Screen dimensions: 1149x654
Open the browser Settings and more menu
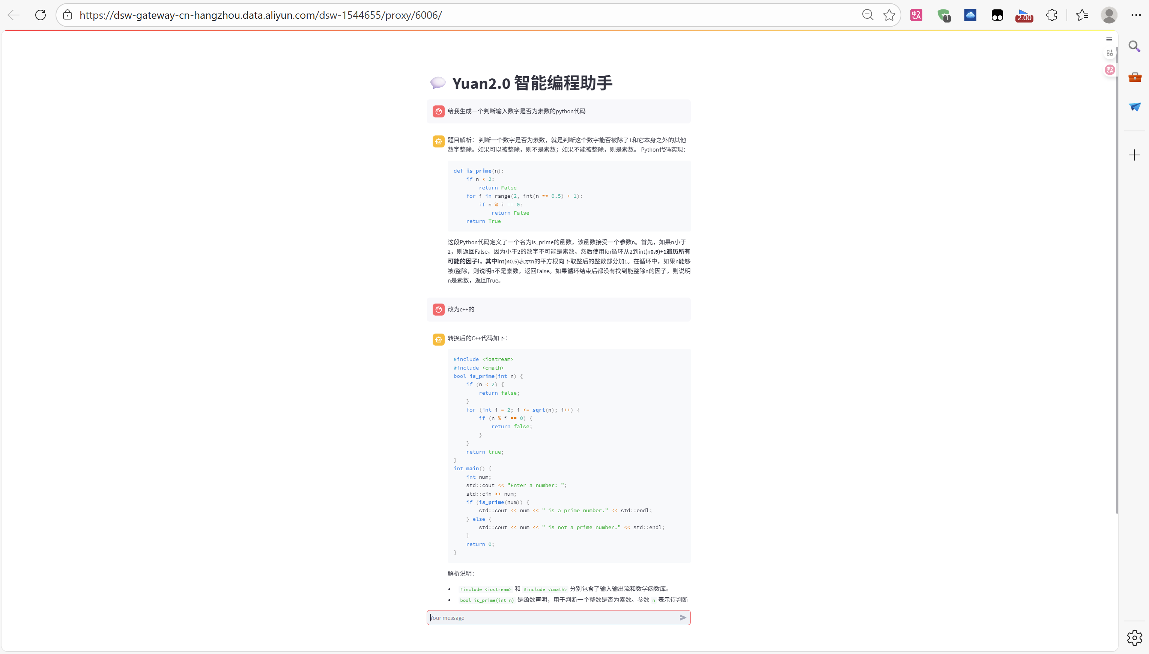1136,15
